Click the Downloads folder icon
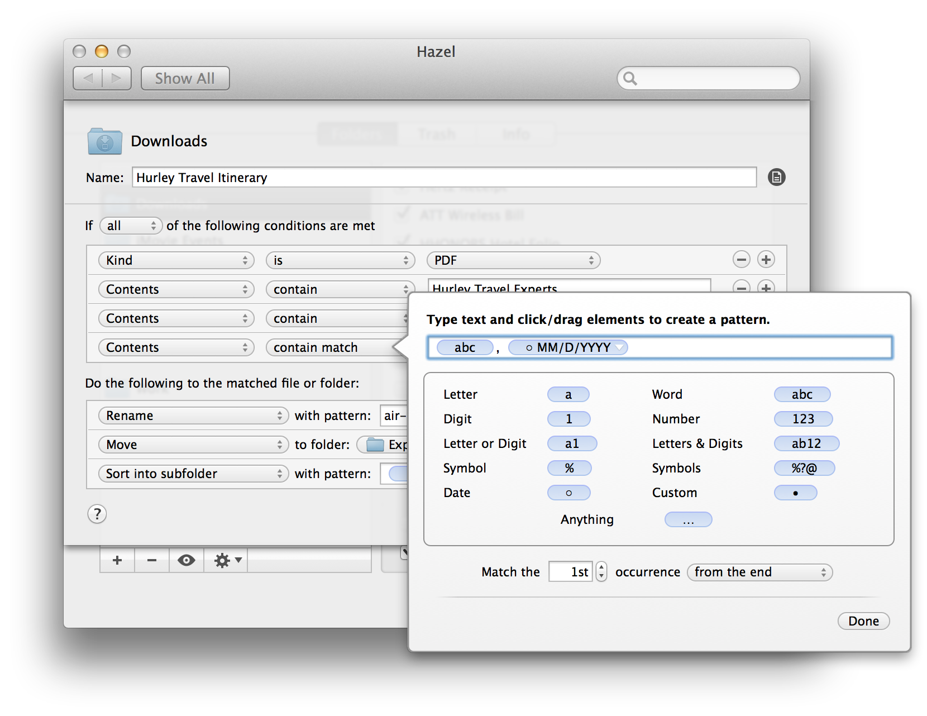The height and width of the screenshot is (716, 927). pos(104,141)
